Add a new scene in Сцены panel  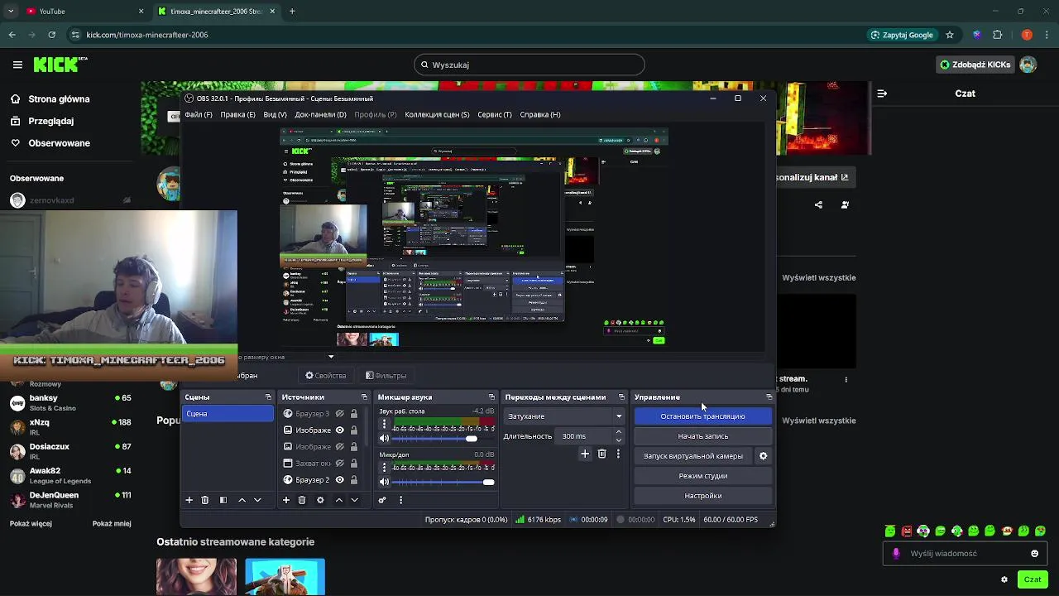coord(189,500)
